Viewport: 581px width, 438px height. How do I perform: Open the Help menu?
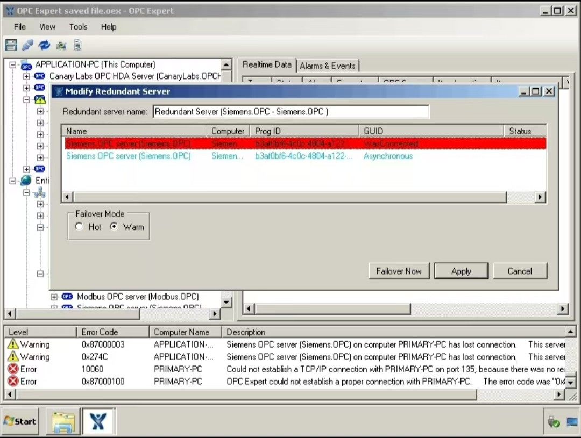coord(109,27)
